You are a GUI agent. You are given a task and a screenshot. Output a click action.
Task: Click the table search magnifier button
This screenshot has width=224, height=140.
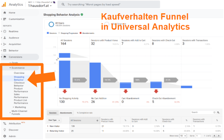click(x=218, y=113)
